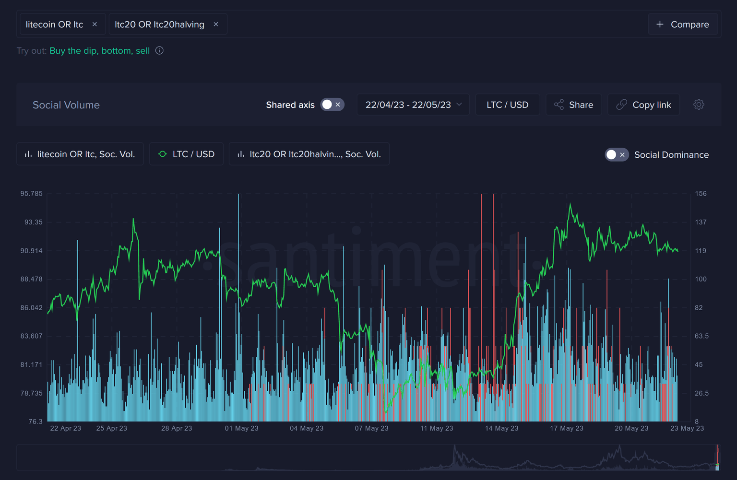This screenshot has height=480, width=737.
Task: Open the 22/04/23 - 22/05/23 date range picker
Action: (413, 105)
